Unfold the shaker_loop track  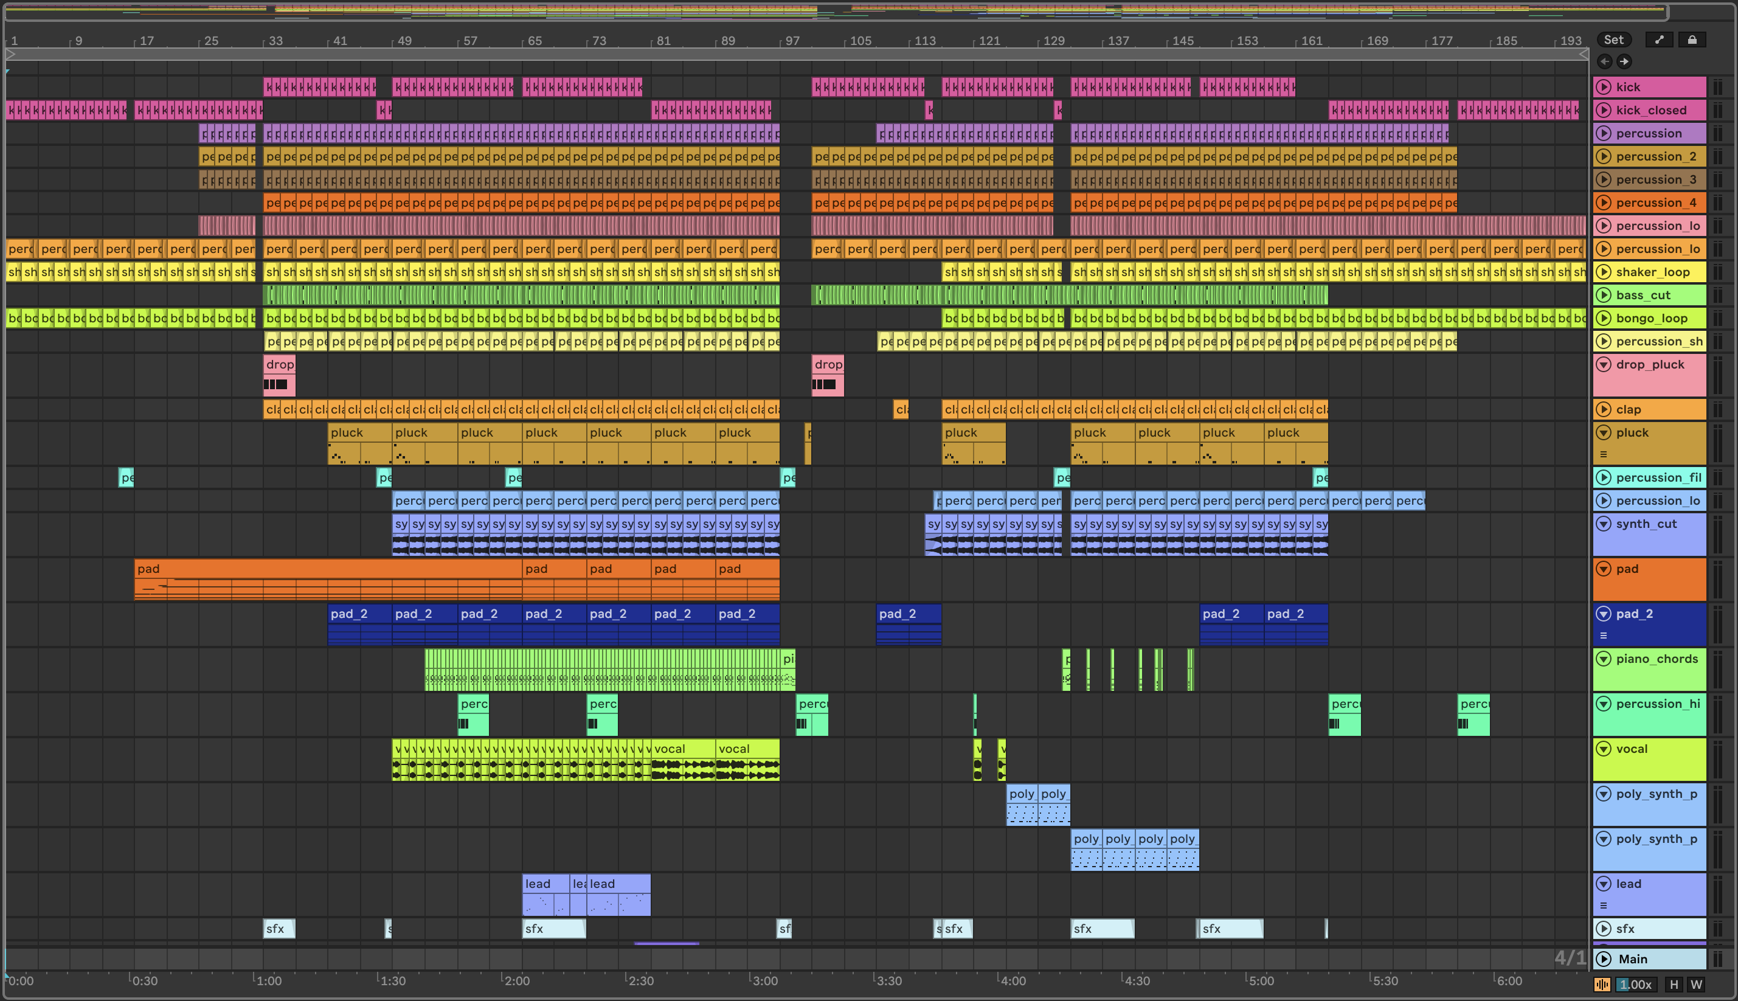[1604, 272]
